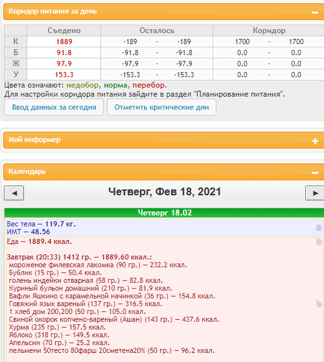Click the Вес тела 119.7 кг entry
Image resolution: width=324 pixels, height=362 pixels.
[41, 224]
